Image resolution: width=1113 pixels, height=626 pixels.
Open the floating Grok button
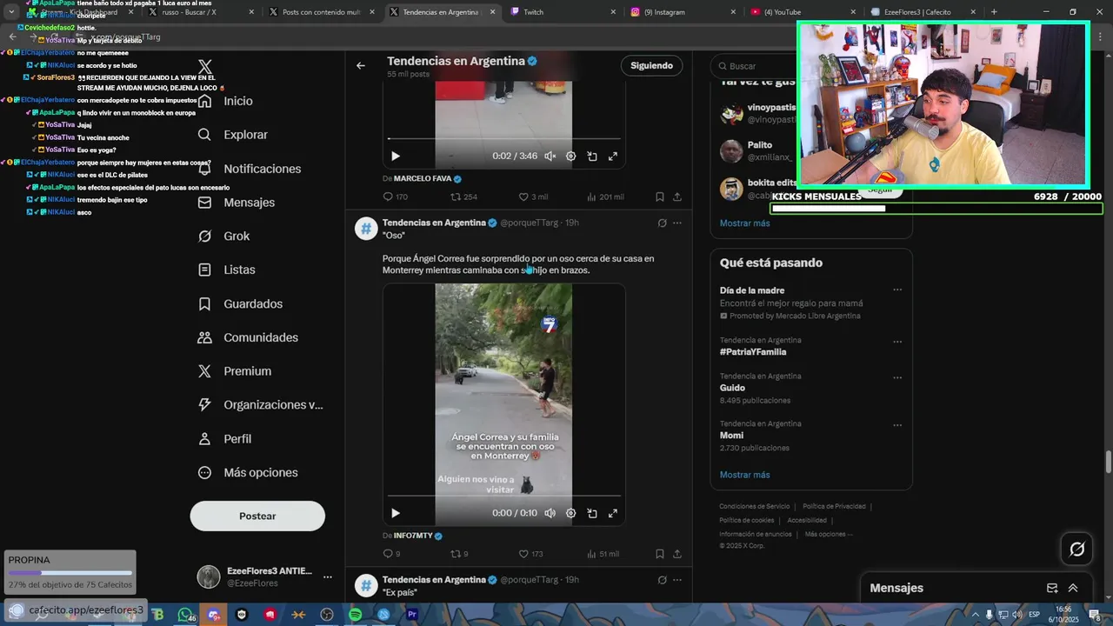(x=1076, y=549)
